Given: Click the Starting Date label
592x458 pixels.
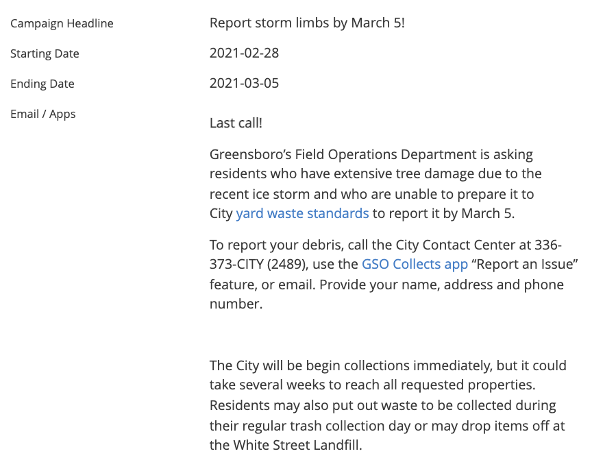Looking at the screenshot, I should click(45, 53).
